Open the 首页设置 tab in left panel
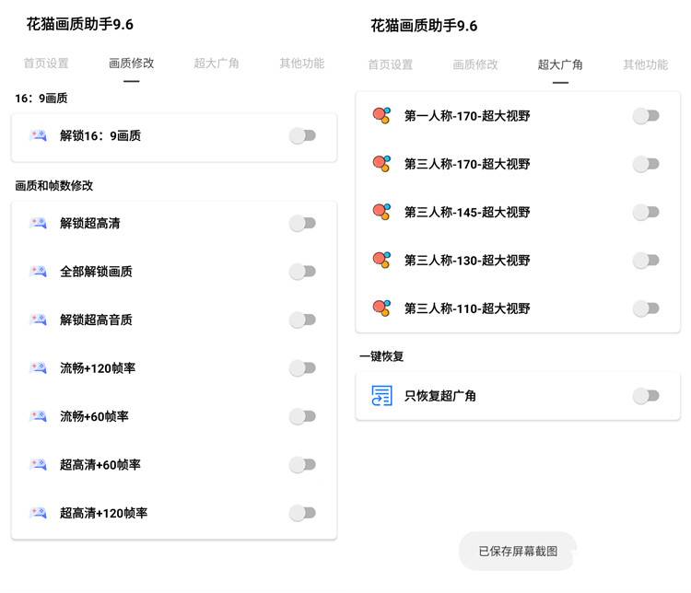691x593 pixels. pos(46,64)
